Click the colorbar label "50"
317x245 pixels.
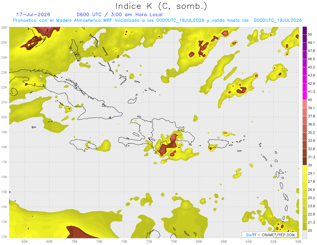click(x=310, y=34)
